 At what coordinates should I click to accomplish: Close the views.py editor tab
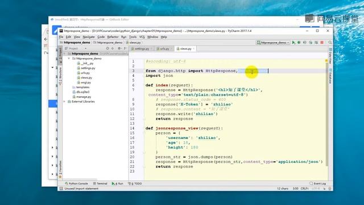tap(194, 48)
